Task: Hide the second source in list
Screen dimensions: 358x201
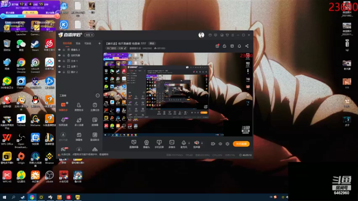Action: coord(60,55)
